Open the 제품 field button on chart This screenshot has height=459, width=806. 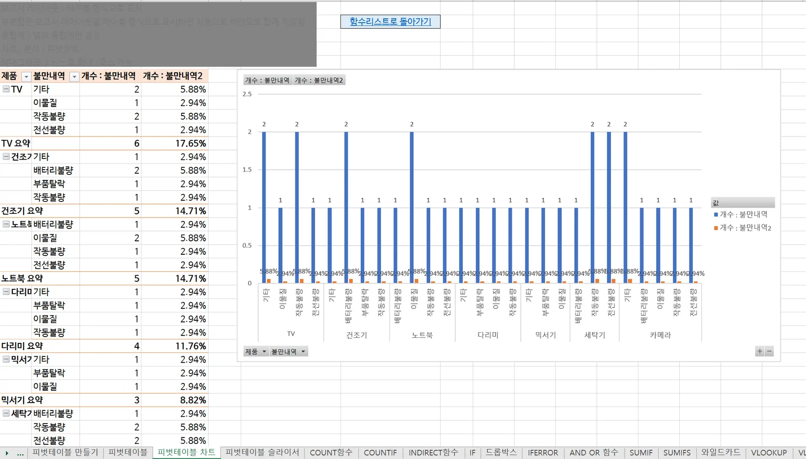(x=256, y=351)
